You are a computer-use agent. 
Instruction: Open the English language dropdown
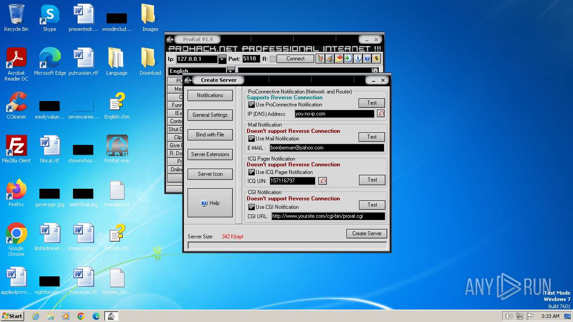(231, 71)
